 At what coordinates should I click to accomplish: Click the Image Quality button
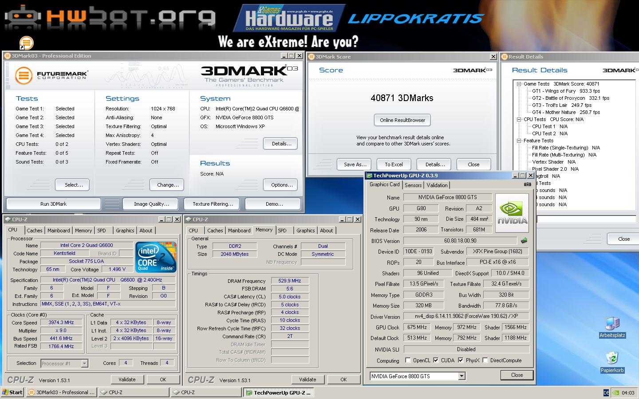(151, 204)
